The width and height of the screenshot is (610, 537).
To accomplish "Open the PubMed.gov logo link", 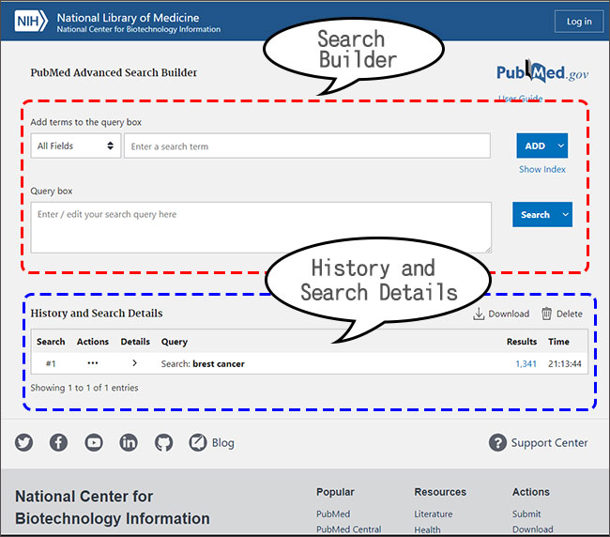I will click(x=542, y=72).
